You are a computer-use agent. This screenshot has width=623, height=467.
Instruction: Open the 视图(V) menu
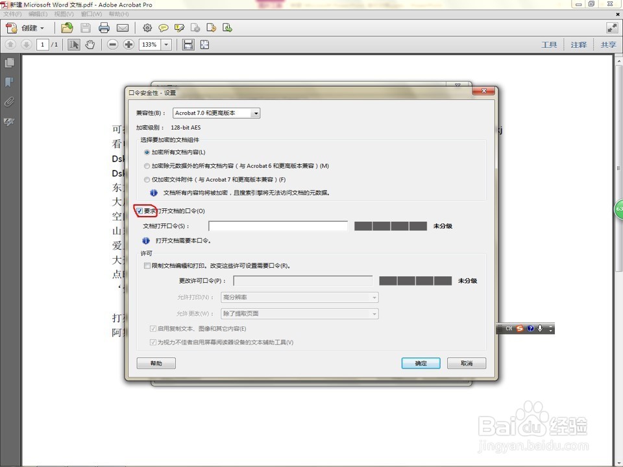pyautogui.click(x=64, y=14)
